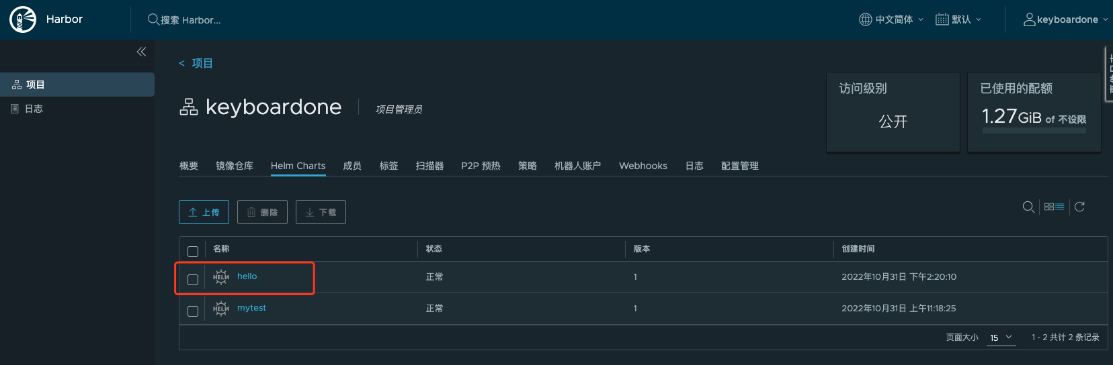Click the user avatar icon
The image size is (1113, 365).
coord(1029,19)
